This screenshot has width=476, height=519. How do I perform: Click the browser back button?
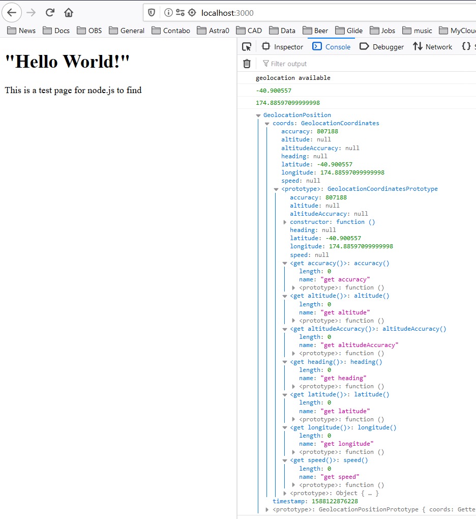[12, 13]
